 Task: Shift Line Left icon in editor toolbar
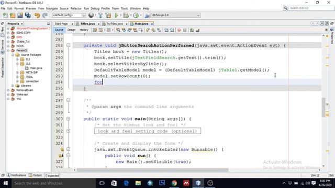pos(166,30)
